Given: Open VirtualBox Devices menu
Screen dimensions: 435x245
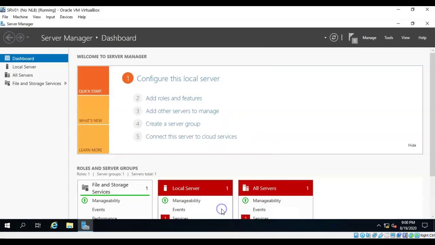Looking at the screenshot, I should point(66,17).
